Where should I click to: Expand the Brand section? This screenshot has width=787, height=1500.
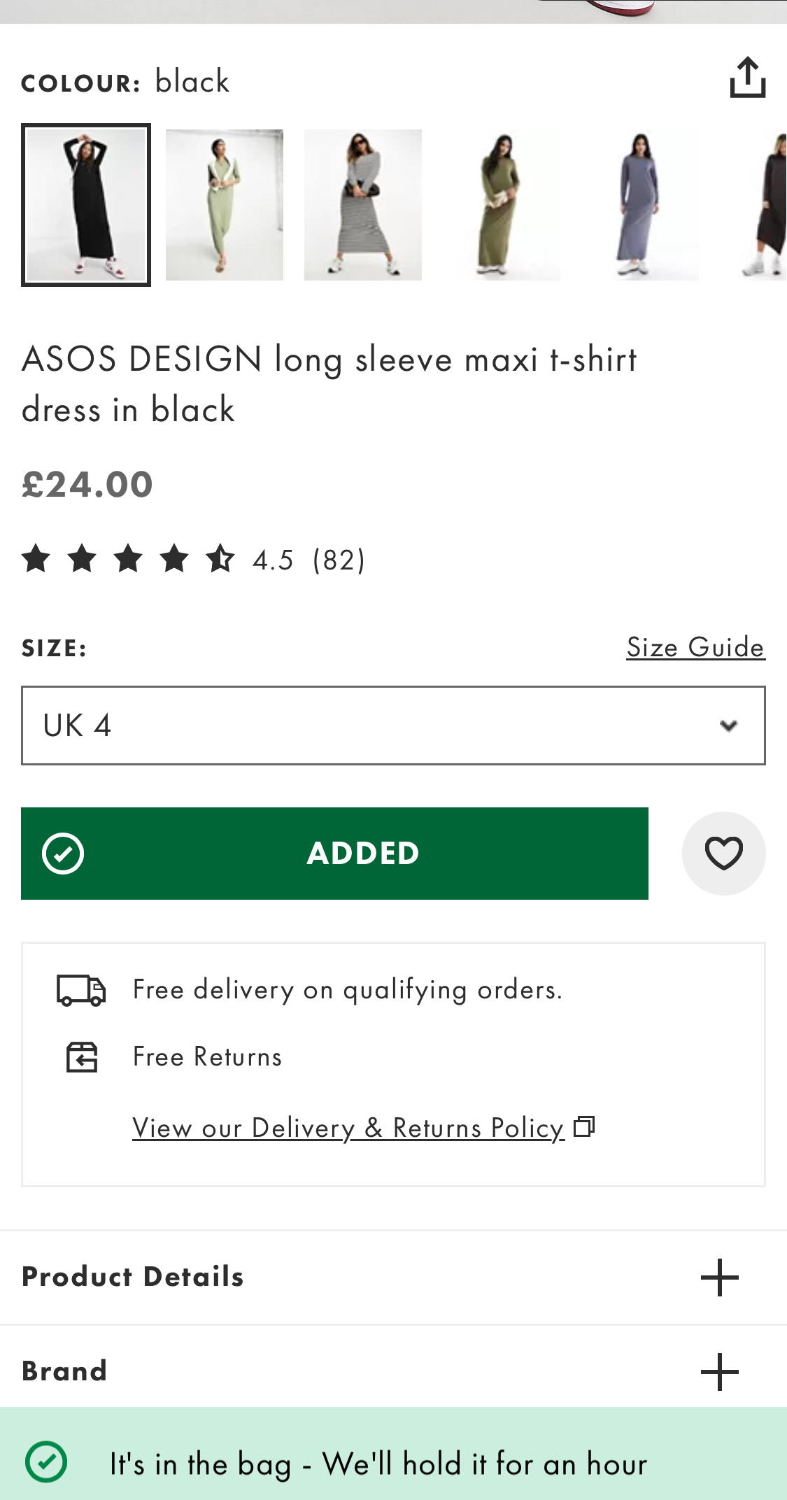[x=719, y=1370]
